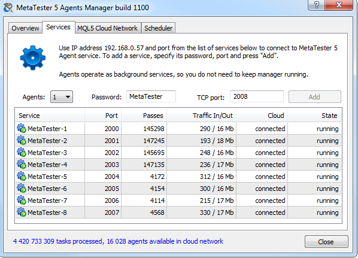
Task: Click the Close button at the bottom
Action: pos(326,242)
